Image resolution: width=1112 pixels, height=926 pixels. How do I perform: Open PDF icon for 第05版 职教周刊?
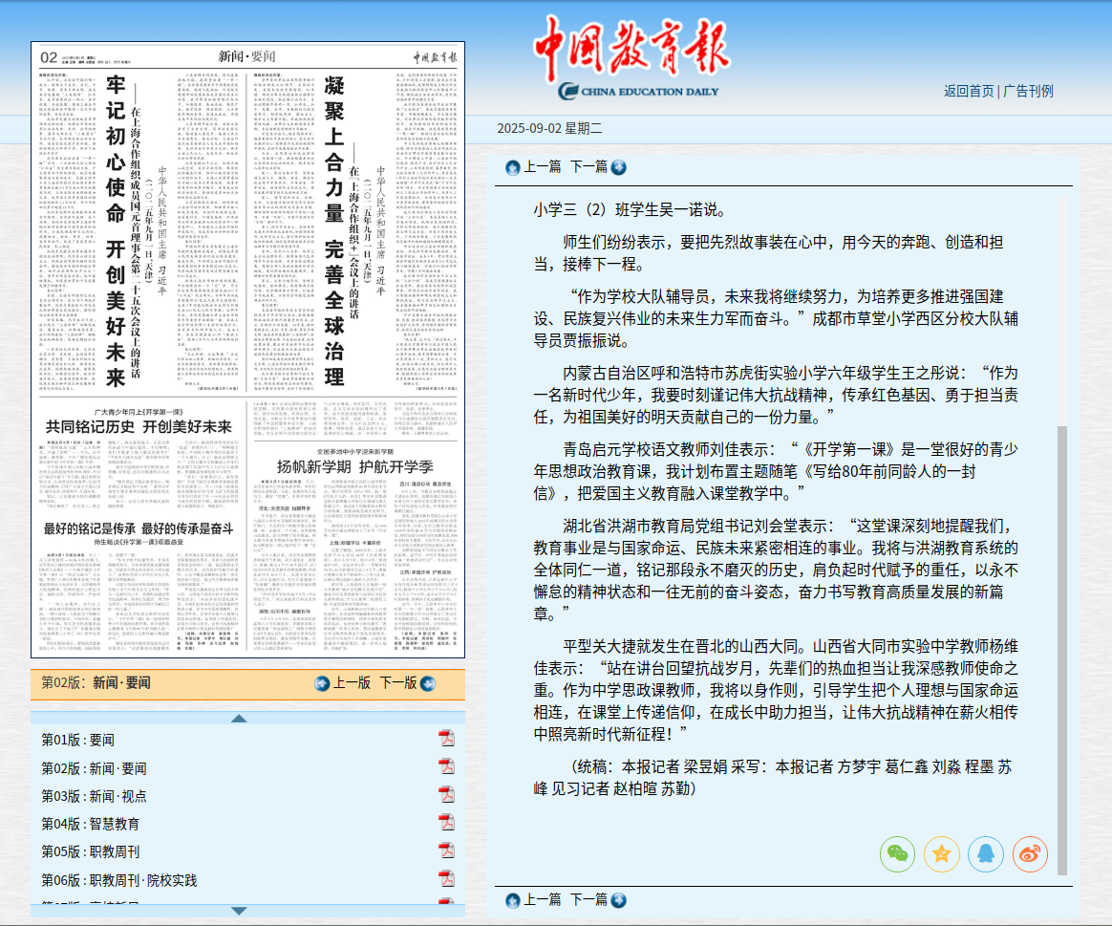(x=446, y=851)
